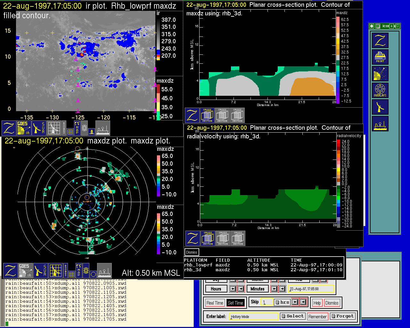Viewport: 410px width, 328px height.
Task: Click the Hours forward arrow
Action: pyautogui.click(x=241, y=289)
